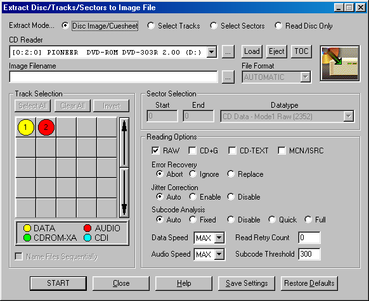Click the track list down arrow

pos(124,193)
